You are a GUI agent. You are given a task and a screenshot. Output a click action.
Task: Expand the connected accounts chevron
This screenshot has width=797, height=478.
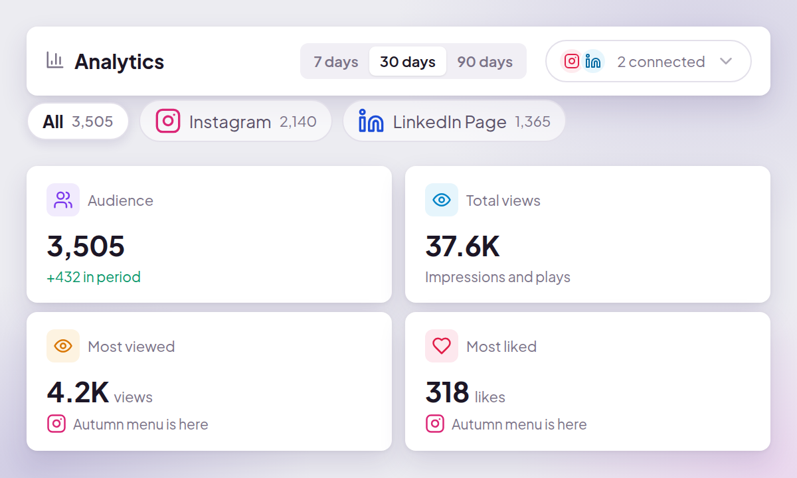click(726, 61)
